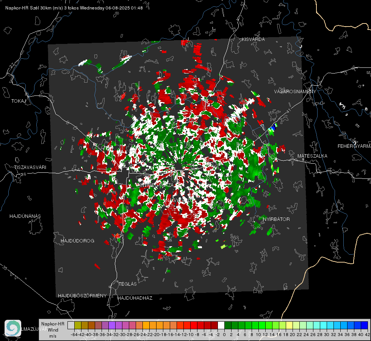Click the KISVÁRDA town label
This screenshot has width=371, height=341.
(x=253, y=39)
